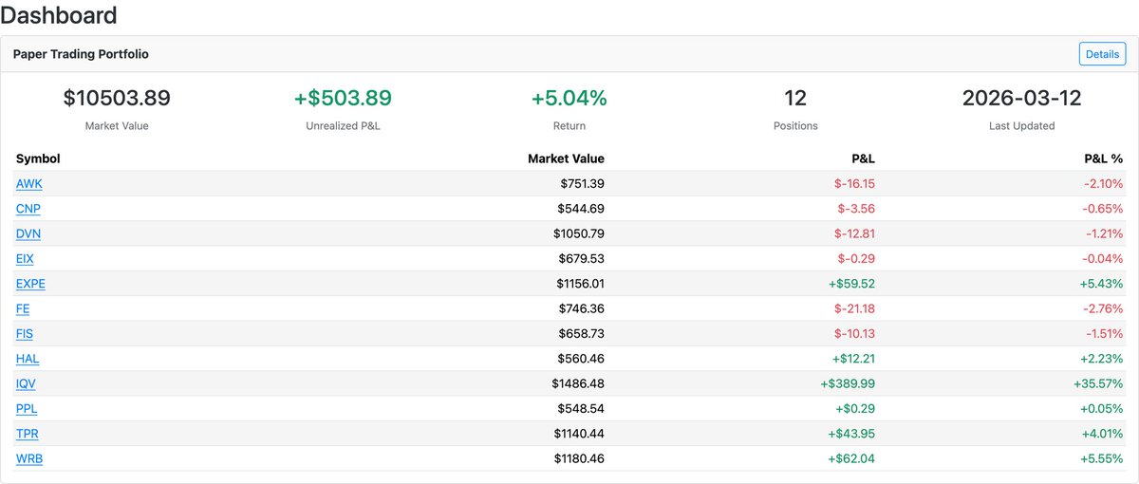This screenshot has height=484, width=1139.
Task: Click TPR P&L value +$43.95
Action: (x=851, y=434)
